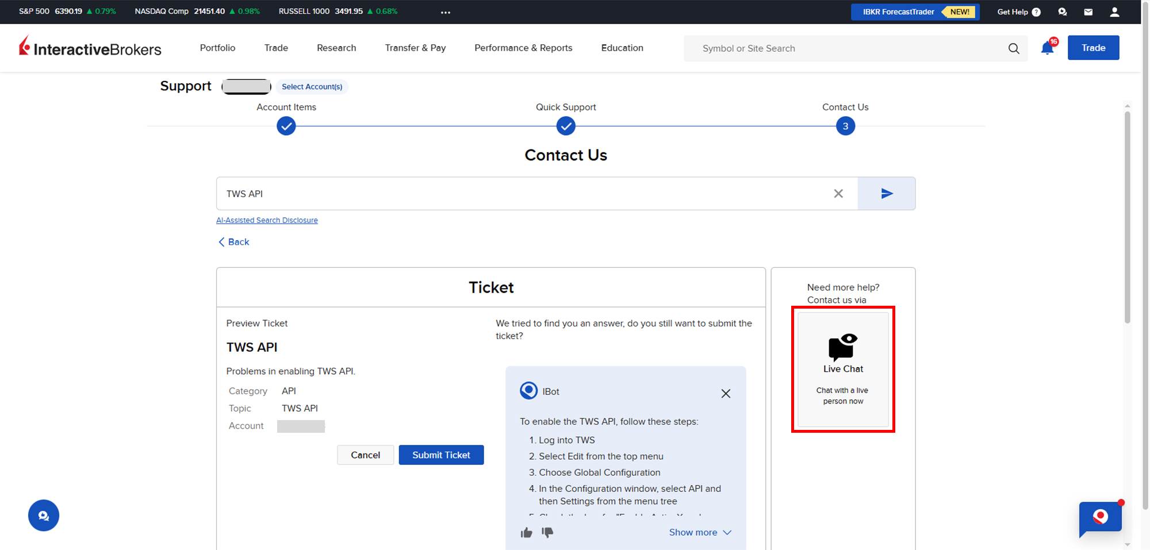Open the Performance & Reports menu
Image resolution: width=1150 pixels, height=550 pixels.
[x=523, y=48]
